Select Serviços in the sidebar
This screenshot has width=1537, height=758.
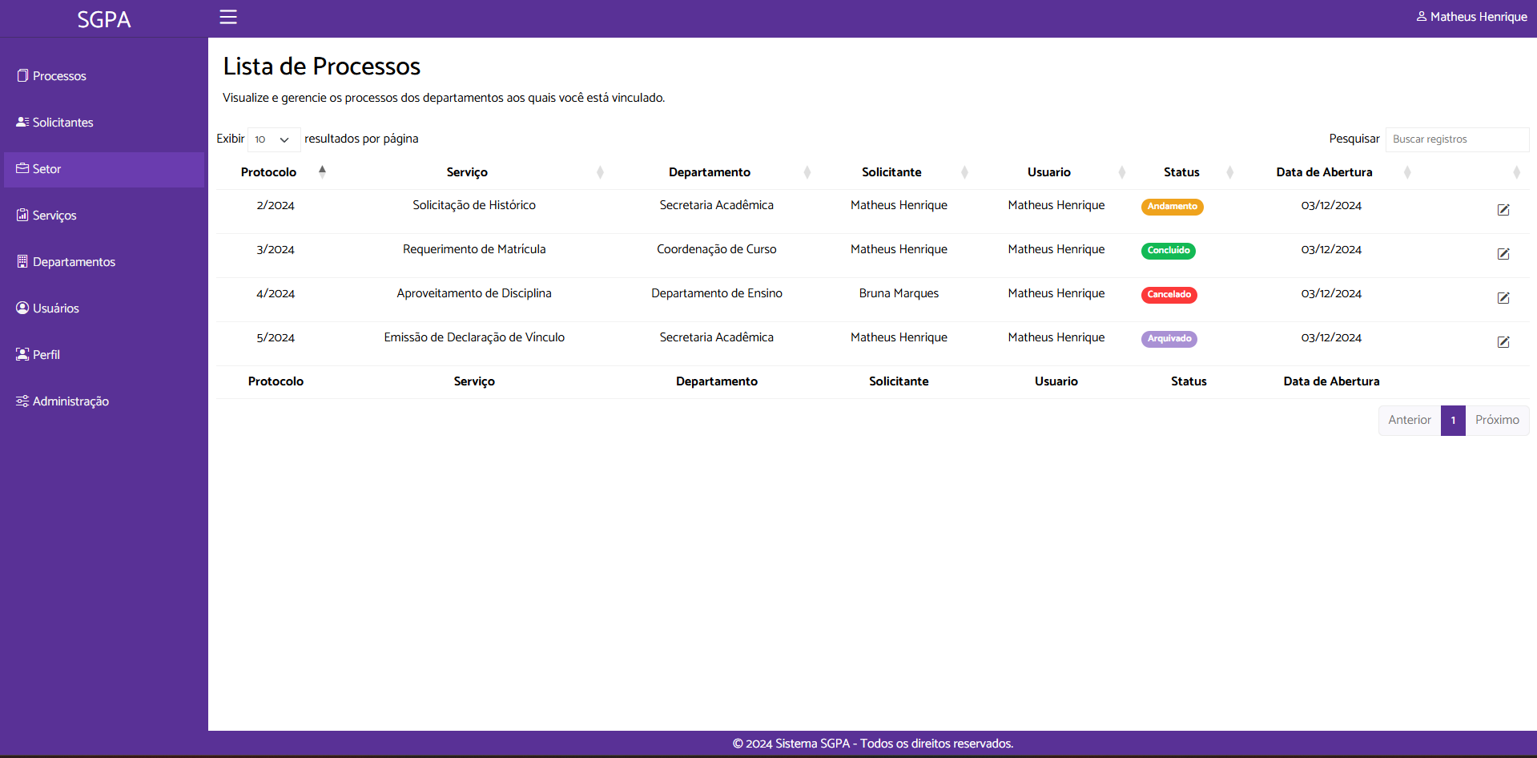pos(54,216)
